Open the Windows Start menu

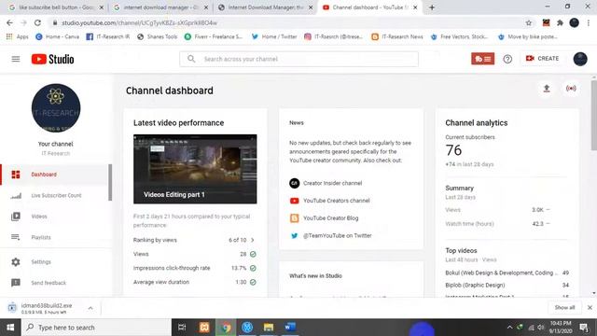click(10, 328)
